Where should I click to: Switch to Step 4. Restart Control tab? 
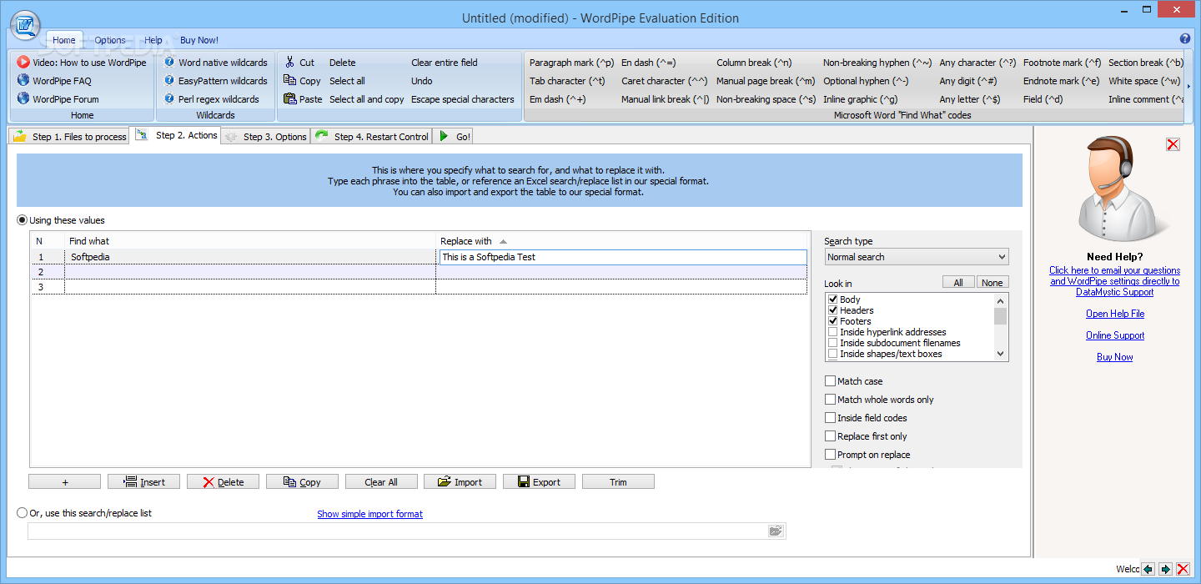[371, 136]
